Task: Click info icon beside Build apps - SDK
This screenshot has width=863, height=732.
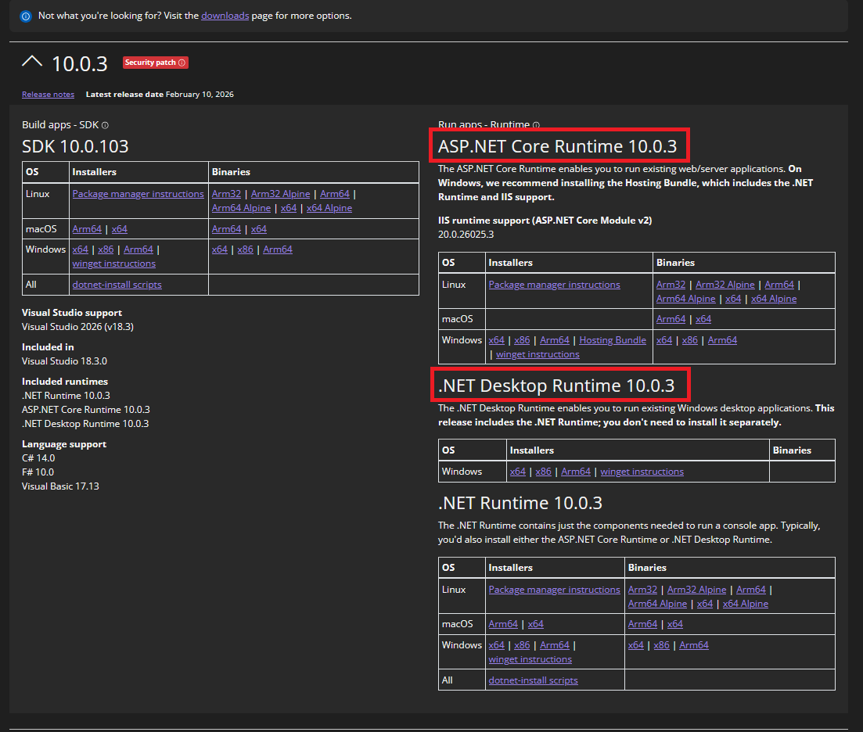Action: tap(105, 125)
